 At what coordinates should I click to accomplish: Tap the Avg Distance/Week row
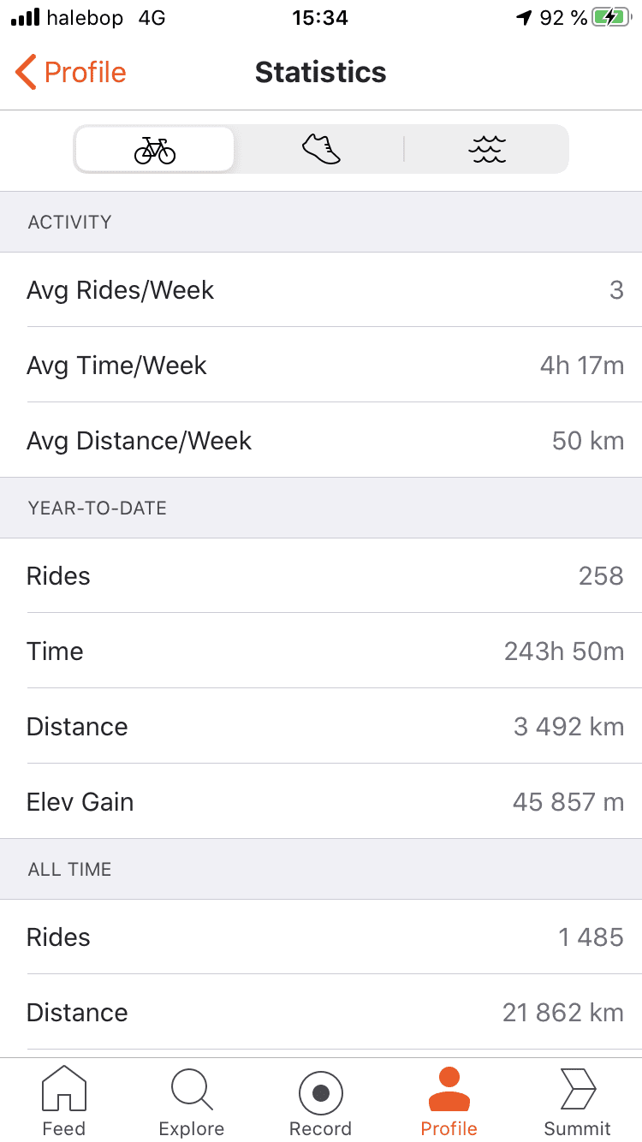click(x=321, y=440)
